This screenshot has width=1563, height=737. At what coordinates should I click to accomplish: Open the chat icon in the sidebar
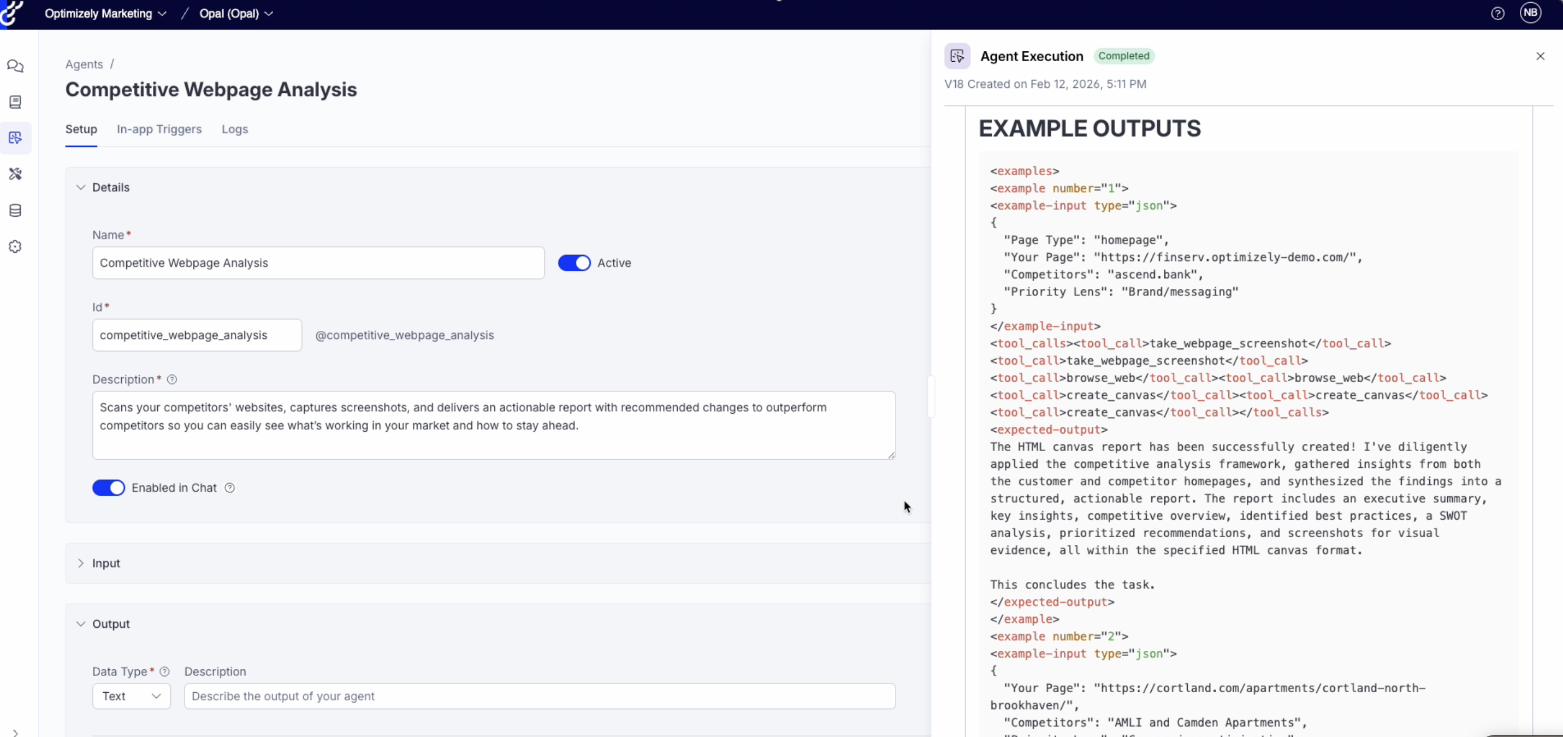[x=15, y=66]
